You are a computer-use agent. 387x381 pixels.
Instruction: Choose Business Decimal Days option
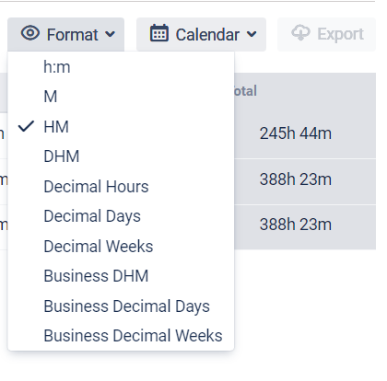[121, 306]
